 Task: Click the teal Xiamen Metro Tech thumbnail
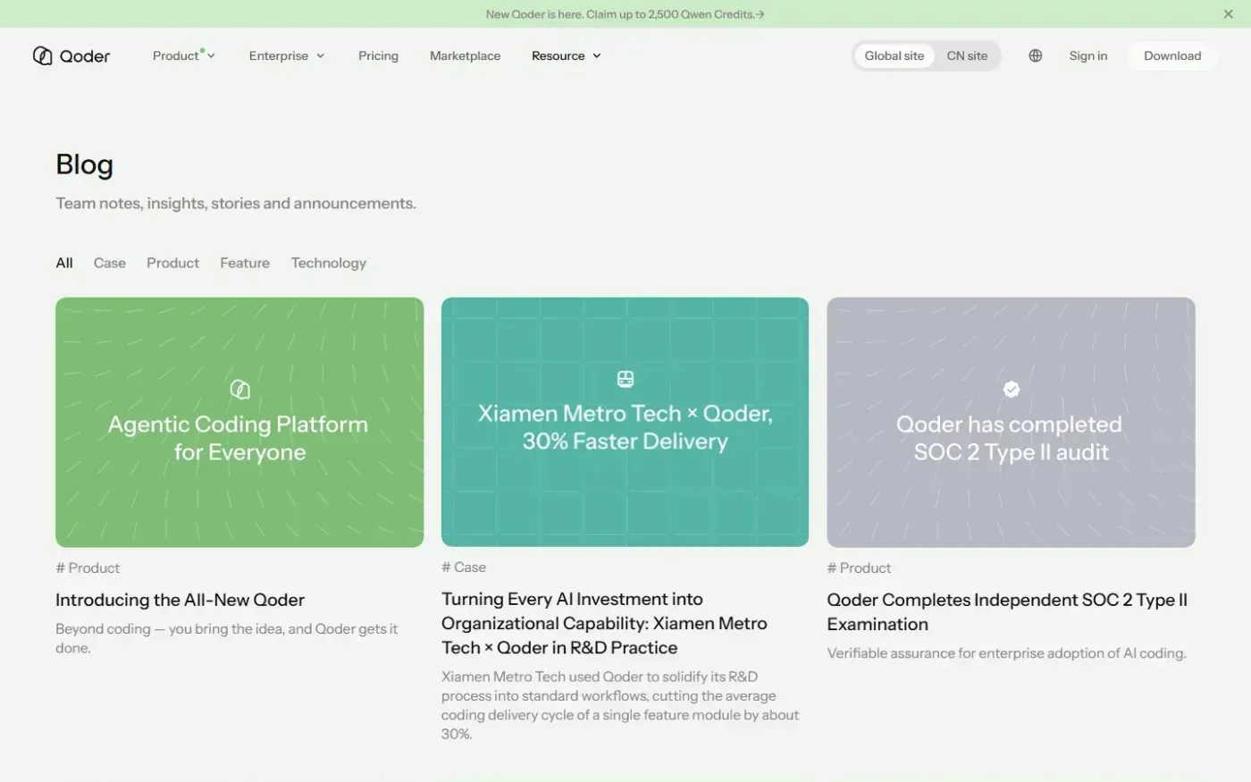(625, 422)
